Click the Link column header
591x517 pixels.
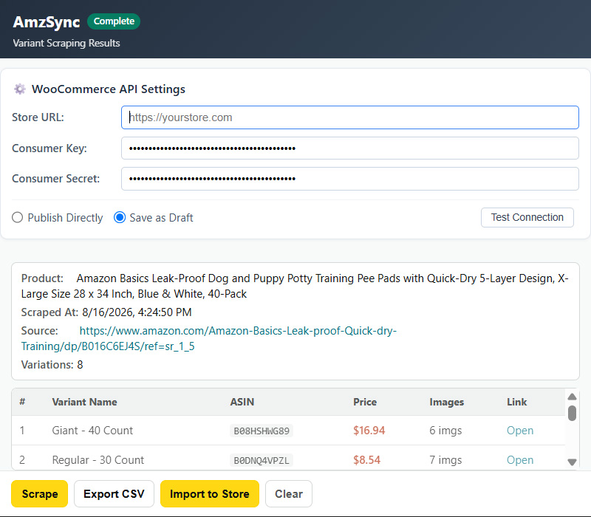point(516,402)
